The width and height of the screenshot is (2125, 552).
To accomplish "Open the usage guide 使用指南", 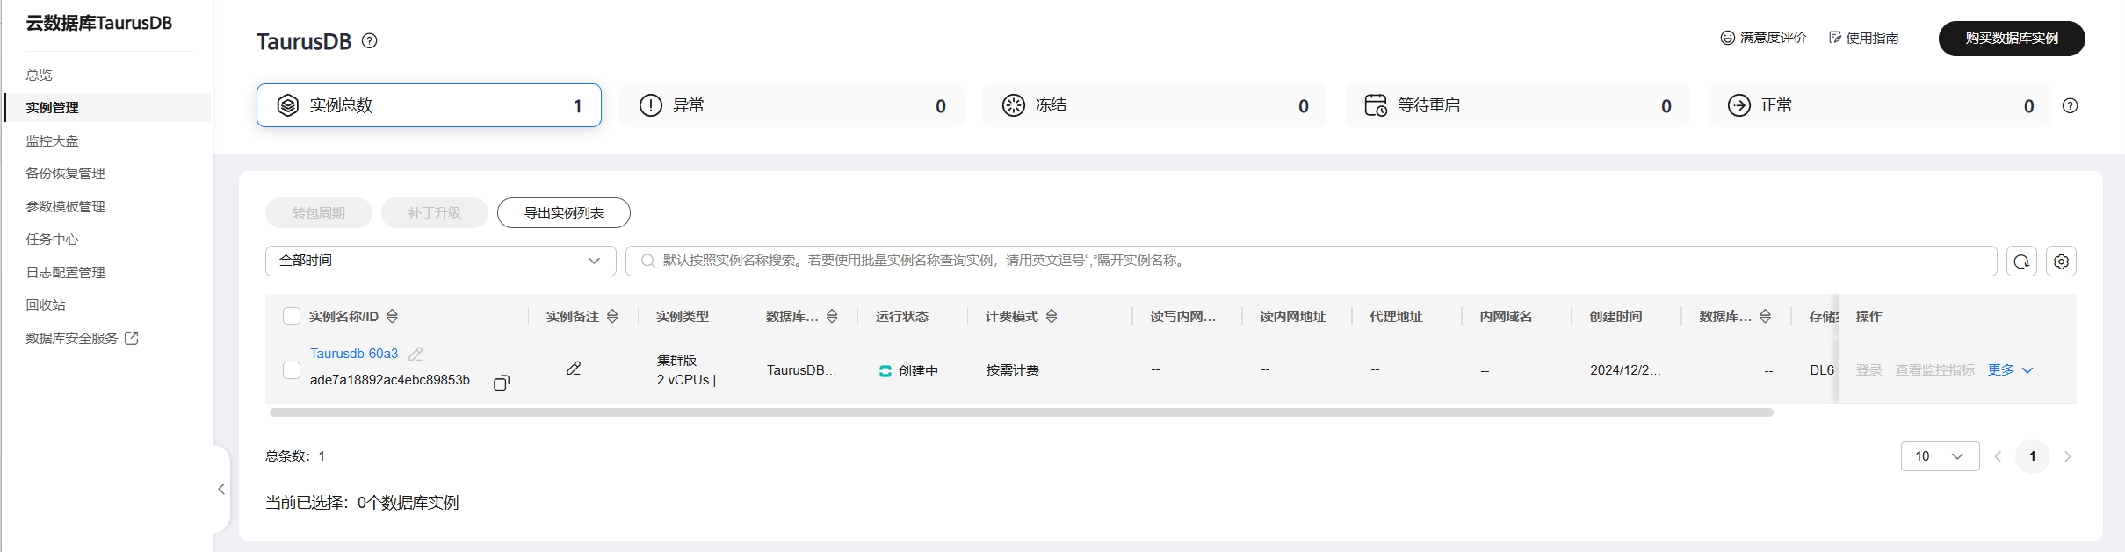I will click(x=1863, y=38).
